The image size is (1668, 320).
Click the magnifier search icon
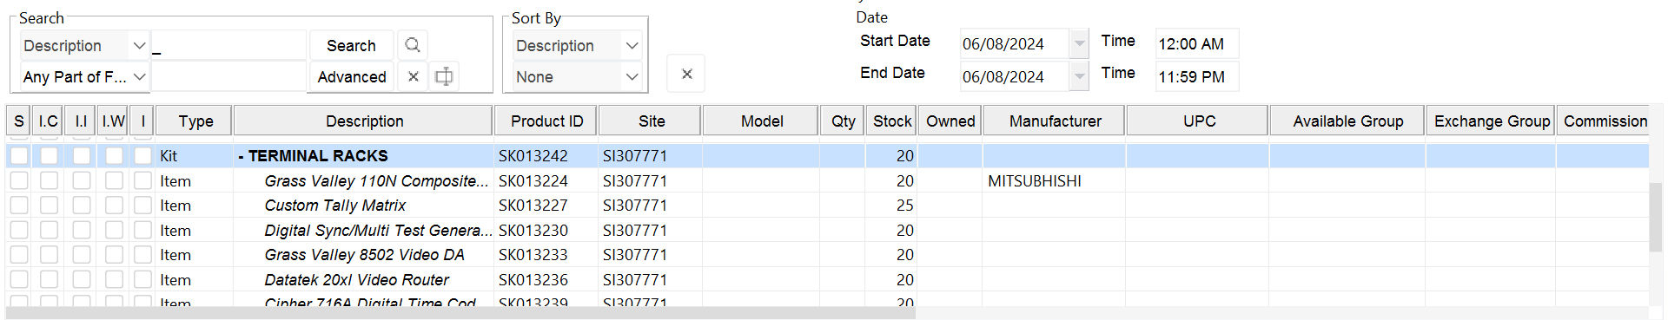(x=413, y=45)
